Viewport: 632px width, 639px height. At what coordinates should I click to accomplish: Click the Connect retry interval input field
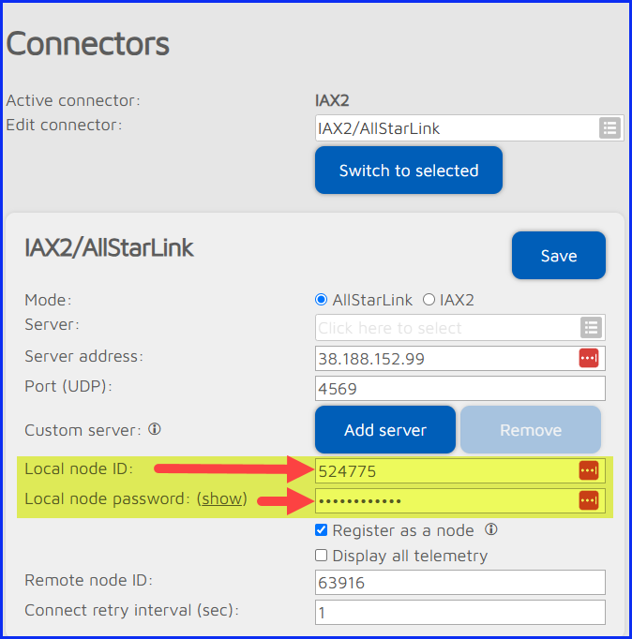coord(459,612)
